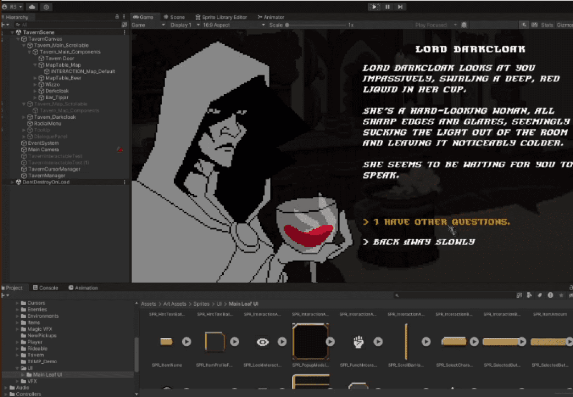Collapse the MapTable_Map object
The width and height of the screenshot is (573, 397).
(35, 65)
